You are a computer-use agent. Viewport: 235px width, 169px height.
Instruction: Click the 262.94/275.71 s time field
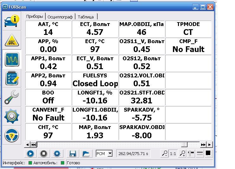tap(133, 153)
